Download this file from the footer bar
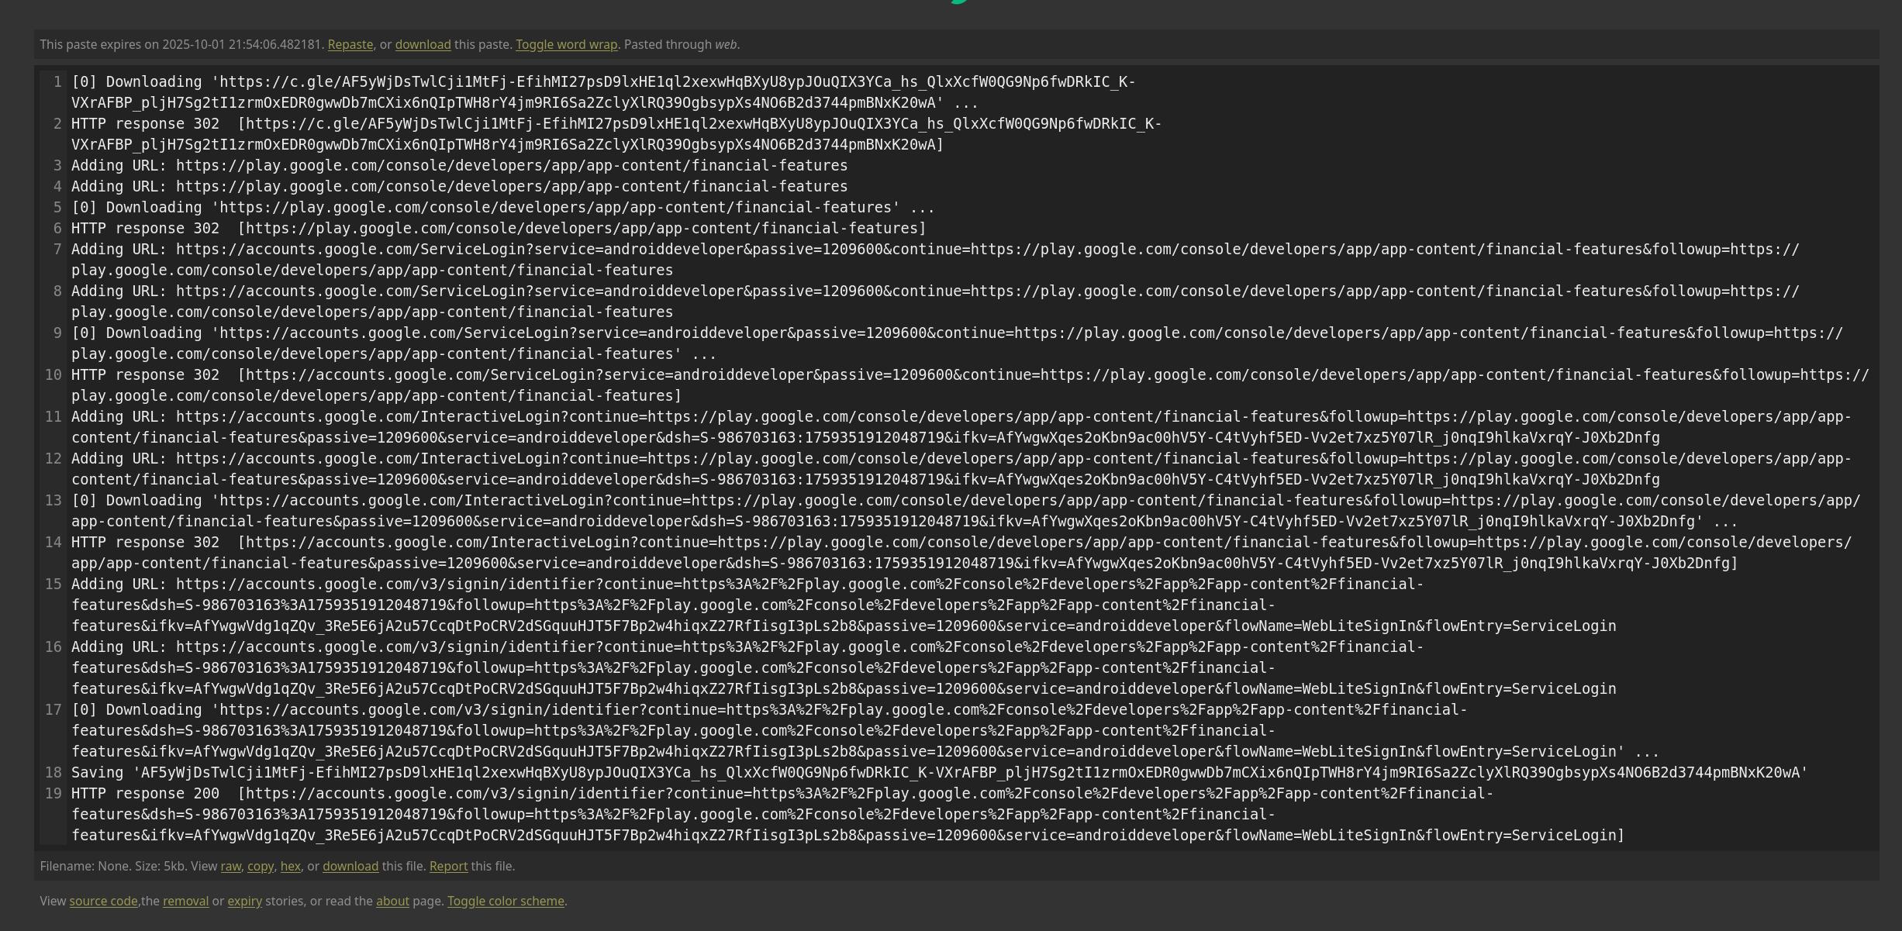The height and width of the screenshot is (931, 1902). tap(350, 867)
